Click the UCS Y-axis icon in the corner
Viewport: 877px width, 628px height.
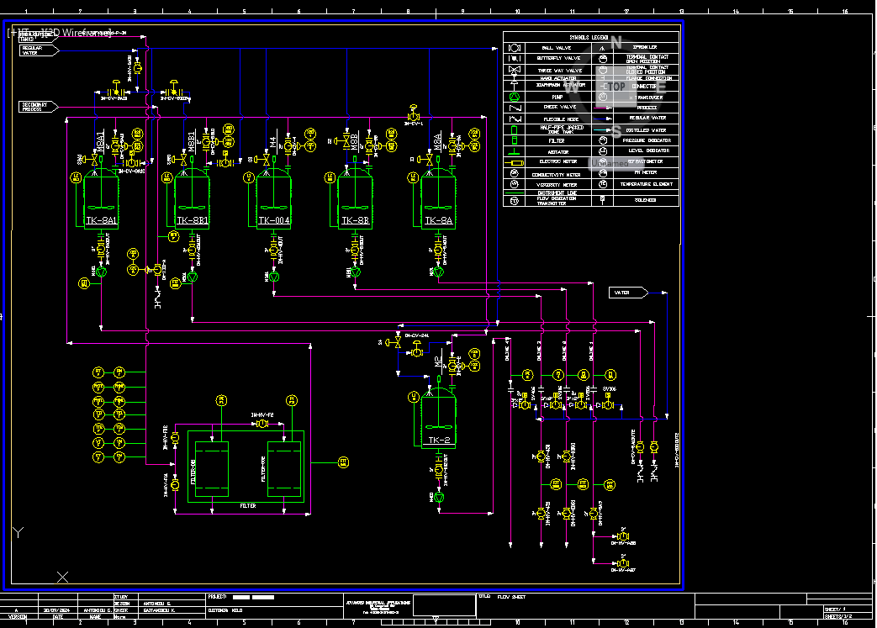tap(18, 531)
